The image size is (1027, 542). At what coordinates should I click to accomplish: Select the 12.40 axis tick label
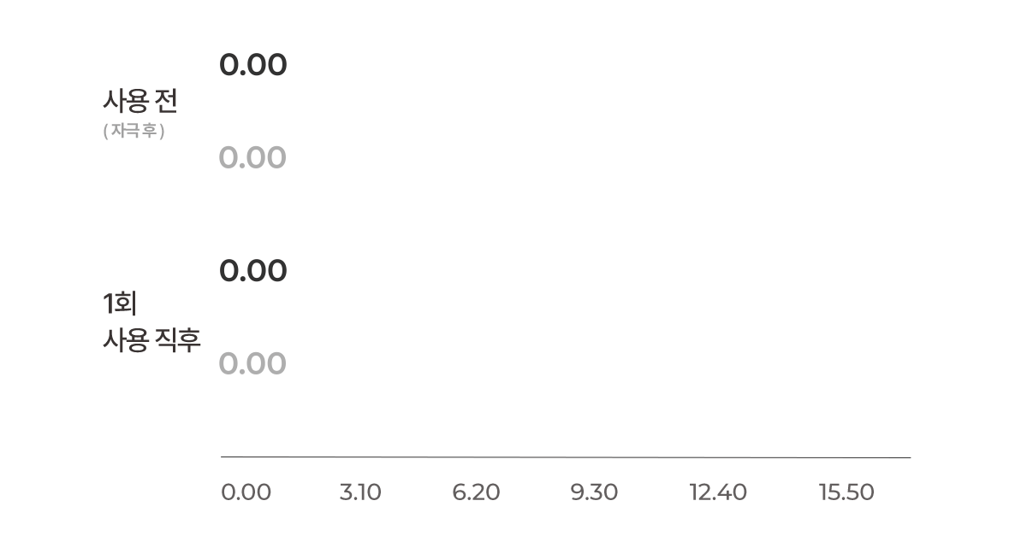tap(717, 492)
